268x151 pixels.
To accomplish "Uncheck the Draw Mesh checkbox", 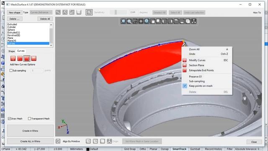I will point(9,118).
